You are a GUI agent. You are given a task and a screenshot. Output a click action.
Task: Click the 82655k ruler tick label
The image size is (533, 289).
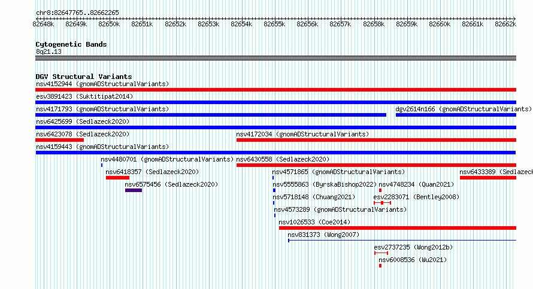pos(274,24)
